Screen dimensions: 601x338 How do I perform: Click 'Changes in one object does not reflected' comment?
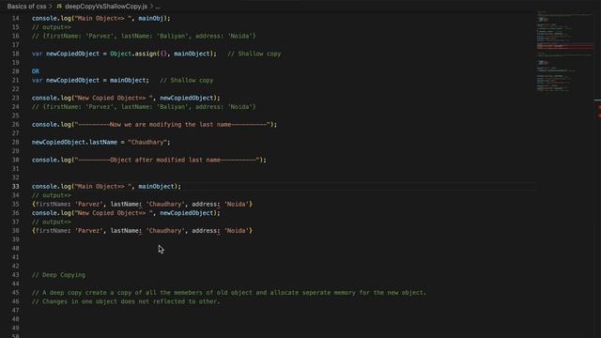pyautogui.click(x=126, y=301)
